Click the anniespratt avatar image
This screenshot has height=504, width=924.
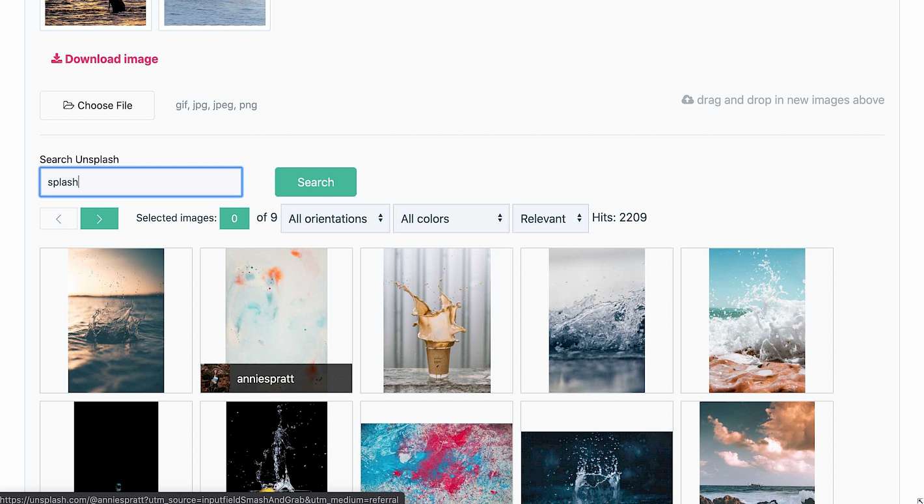pyautogui.click(x=215, y=378)
